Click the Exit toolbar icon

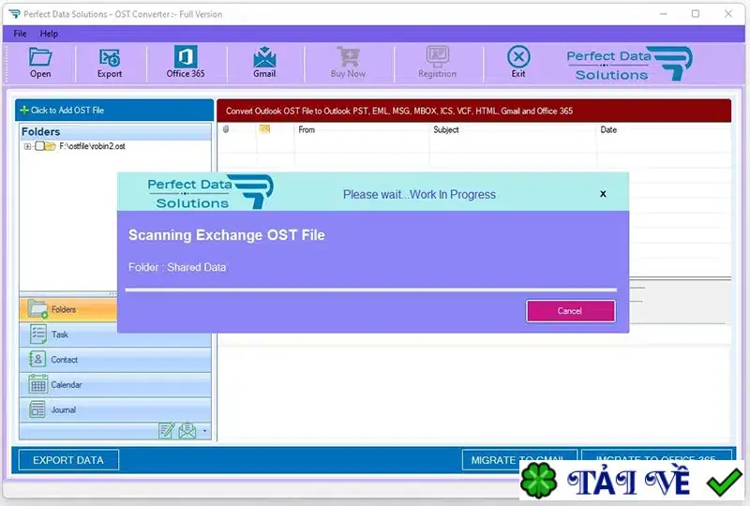tap(518, 57)
